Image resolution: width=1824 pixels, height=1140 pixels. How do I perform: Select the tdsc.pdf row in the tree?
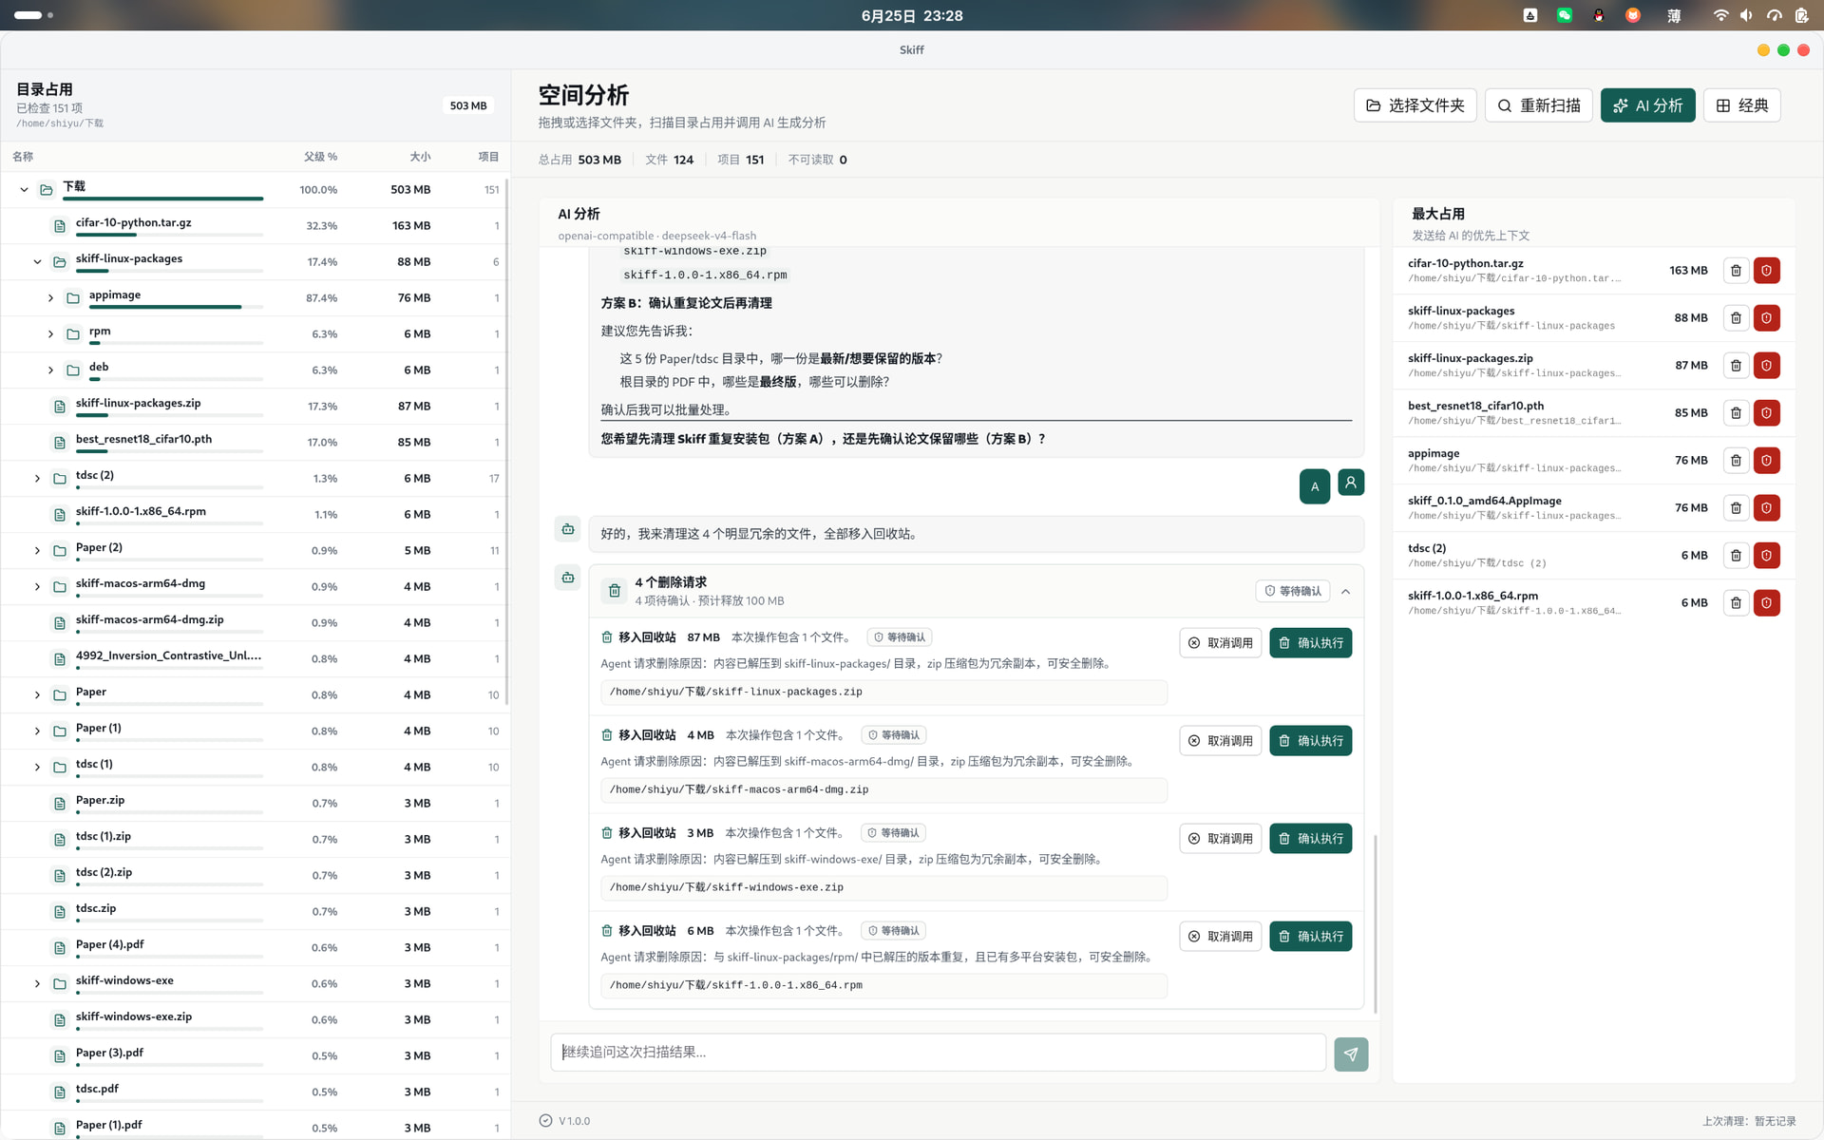pyautogui.click(x=255, y=1092)
